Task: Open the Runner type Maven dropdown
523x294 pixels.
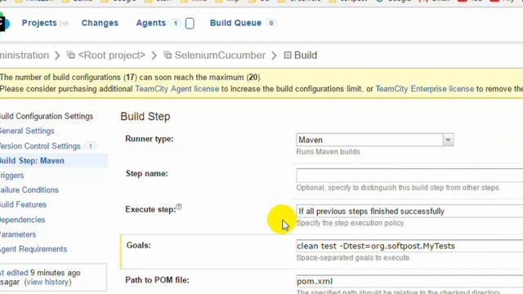Action: [x=374, y=140]
